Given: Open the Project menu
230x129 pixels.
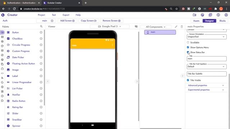Looking at the screenshot, I should [x=41, y=15].
